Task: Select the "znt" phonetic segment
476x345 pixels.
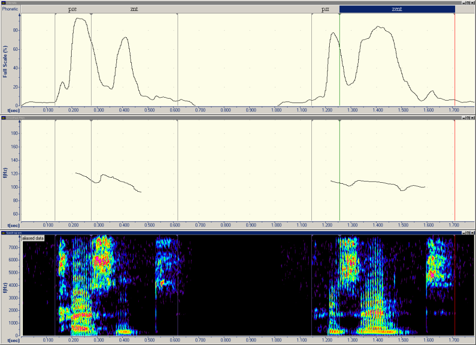Action: pyautogui.click(x=134, y=9)
